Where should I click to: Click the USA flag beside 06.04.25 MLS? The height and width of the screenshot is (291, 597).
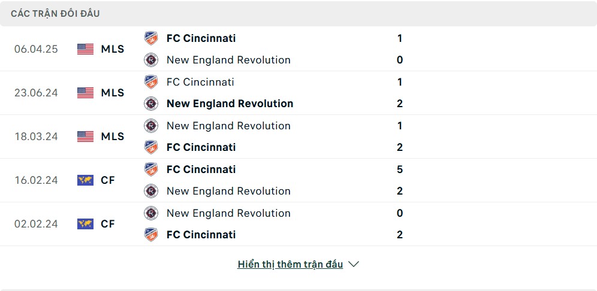(x=85, y=49)
